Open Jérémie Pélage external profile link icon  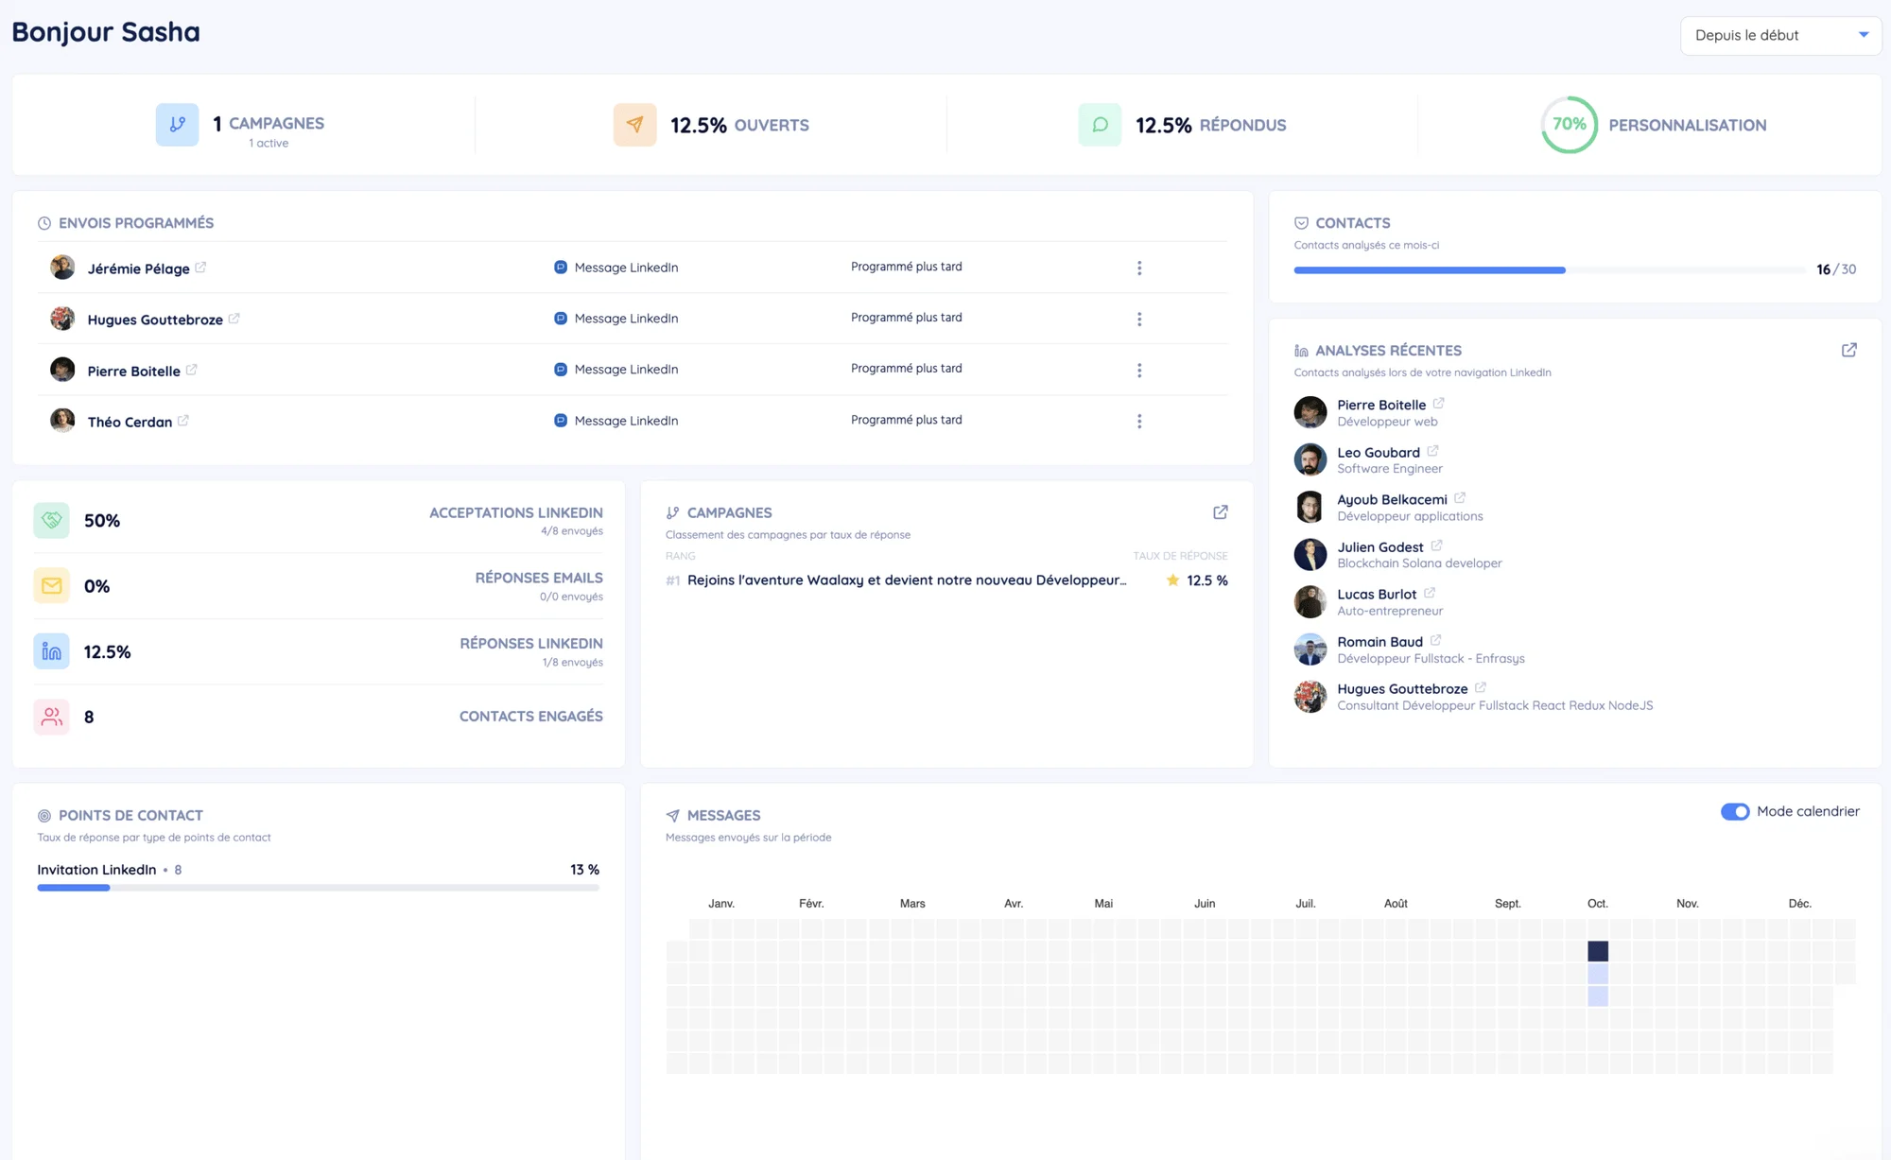pyautogui.click(x=200, y=268)
